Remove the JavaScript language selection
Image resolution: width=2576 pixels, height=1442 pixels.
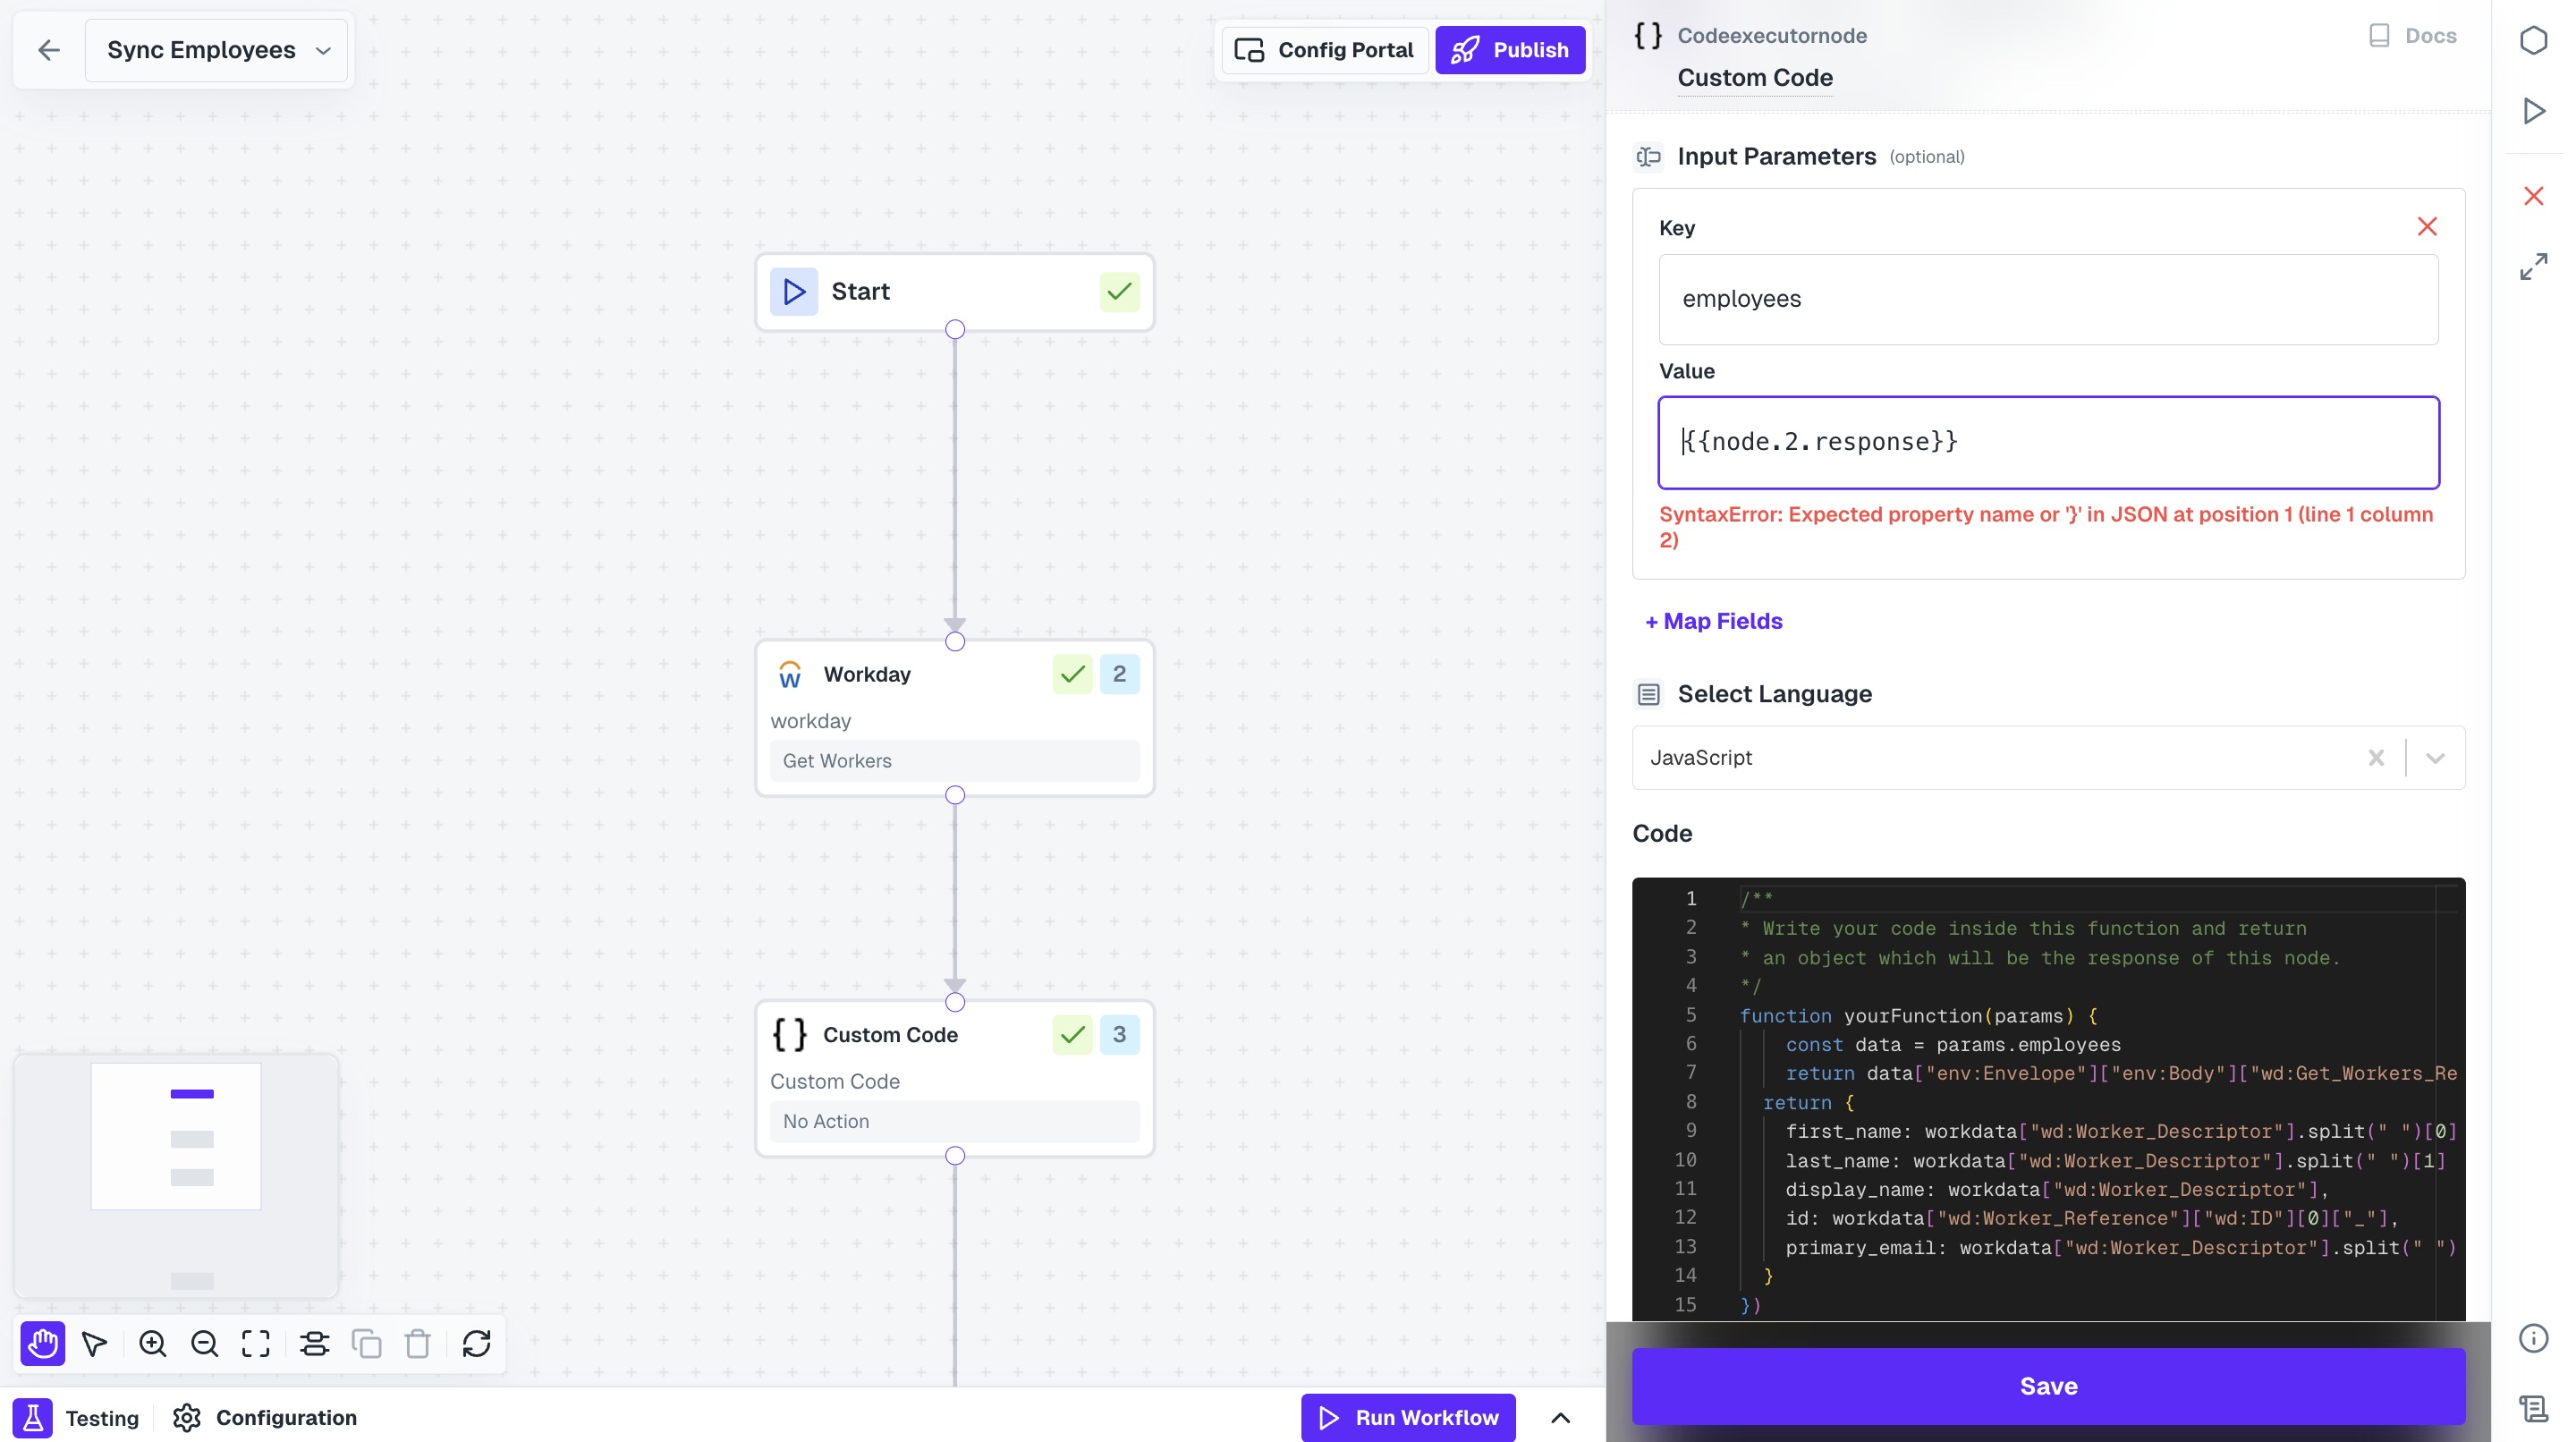(x=2377, y=757)
